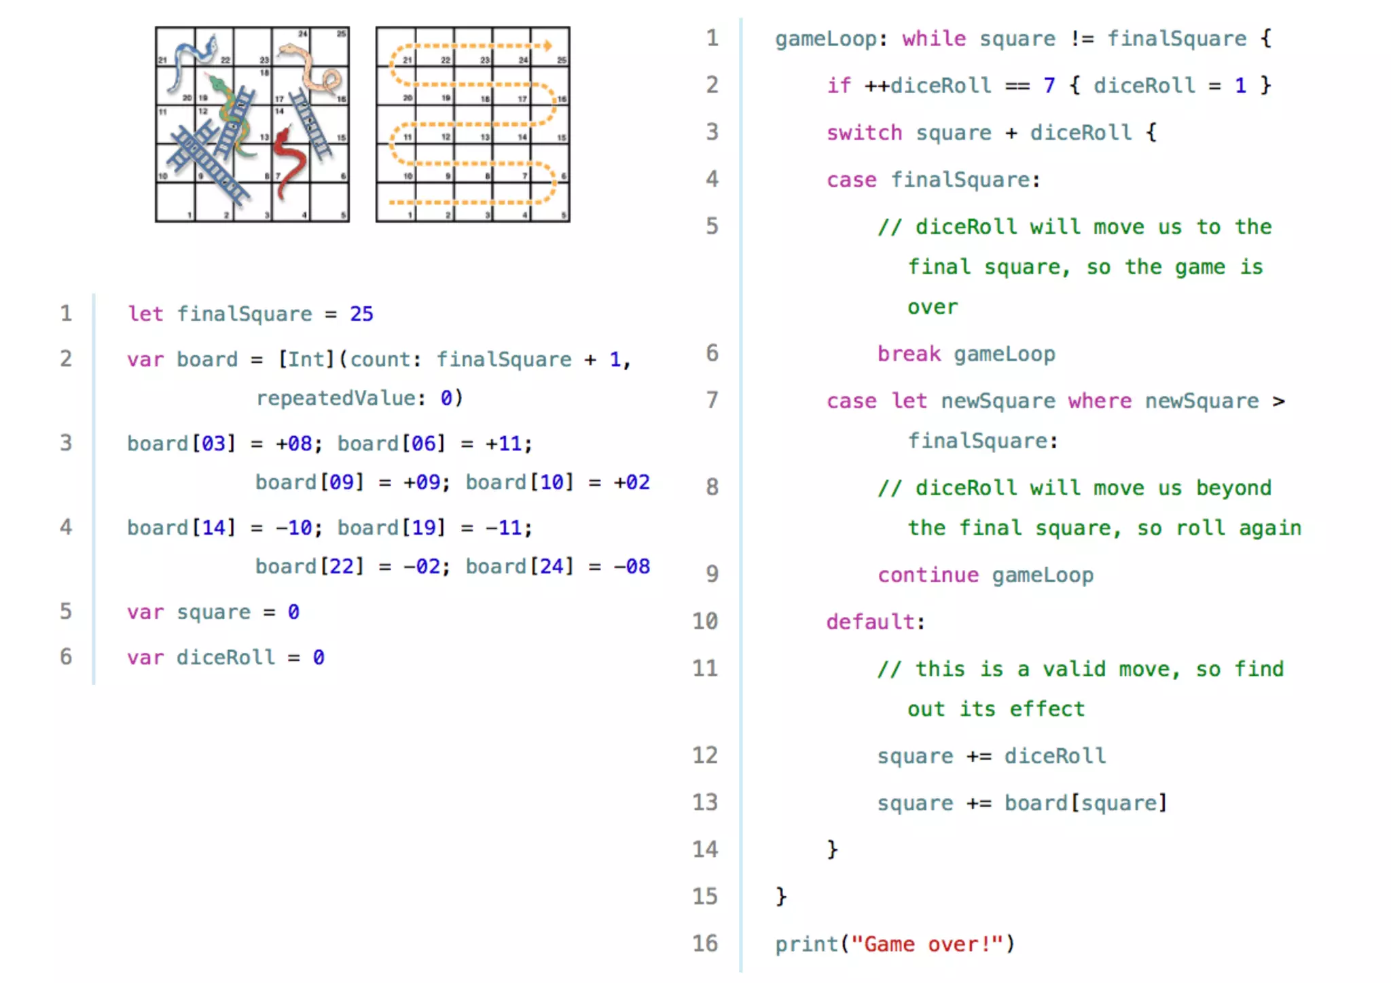Click the "Game over!" print statement
The width and height of the screenshot is (1391, 983).
894,944
